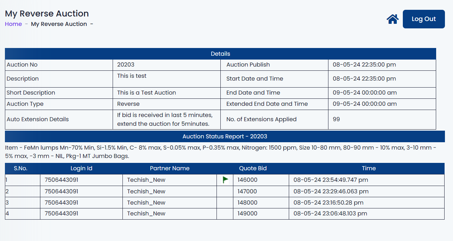The image size is (453, 241).
Task: Select the 146000 quote bid cell
Action: click(x=247, y=180)
